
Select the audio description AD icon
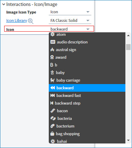pyautogui.click(x=53, y=42)
